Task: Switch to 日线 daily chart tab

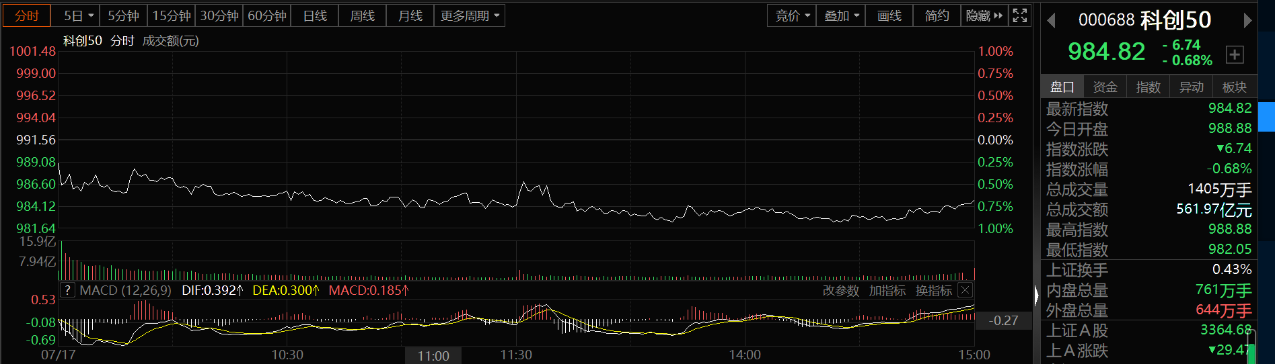Action: pyautogui.click(x=315, y=15)
